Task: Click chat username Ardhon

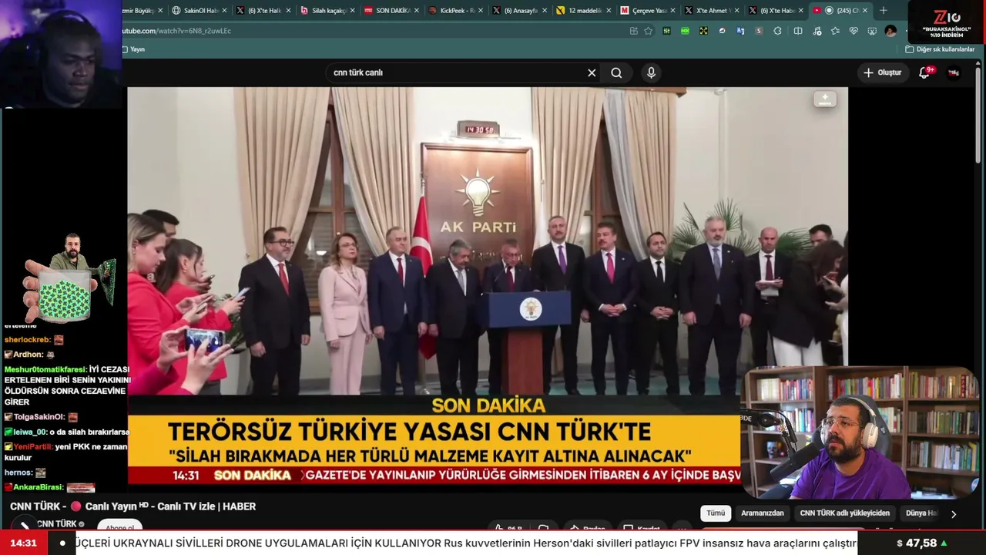Action: point(28,355)
